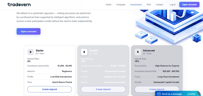The height and width of the screenshot is (96, 203).
Task: Click the Low-Risk Introduction text
Action: tap(61, 77)
